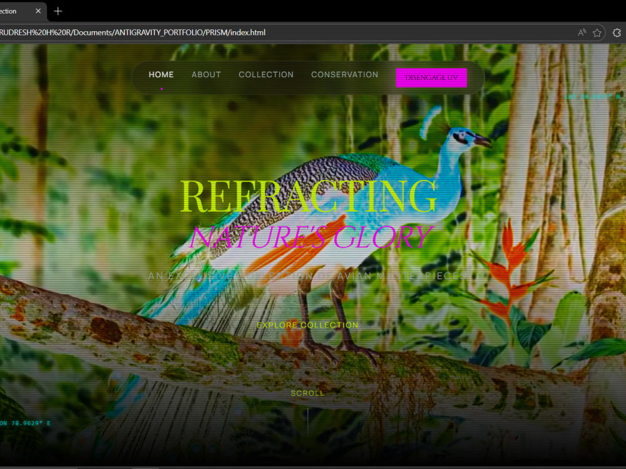Click the EXPLORE COLLECTION link
Screen dimensions: 626x469
tap(307, 325)
